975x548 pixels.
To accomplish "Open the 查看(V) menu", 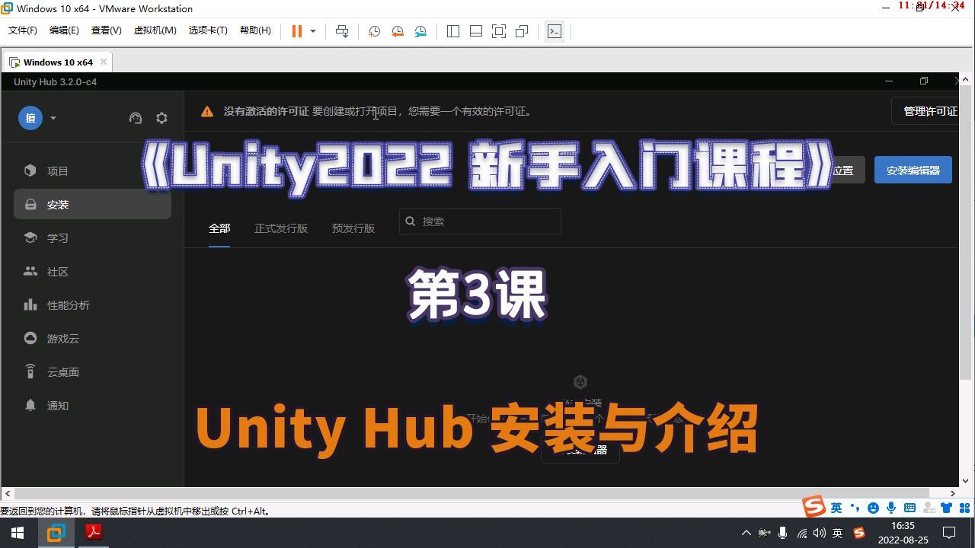I will (106, 30).
